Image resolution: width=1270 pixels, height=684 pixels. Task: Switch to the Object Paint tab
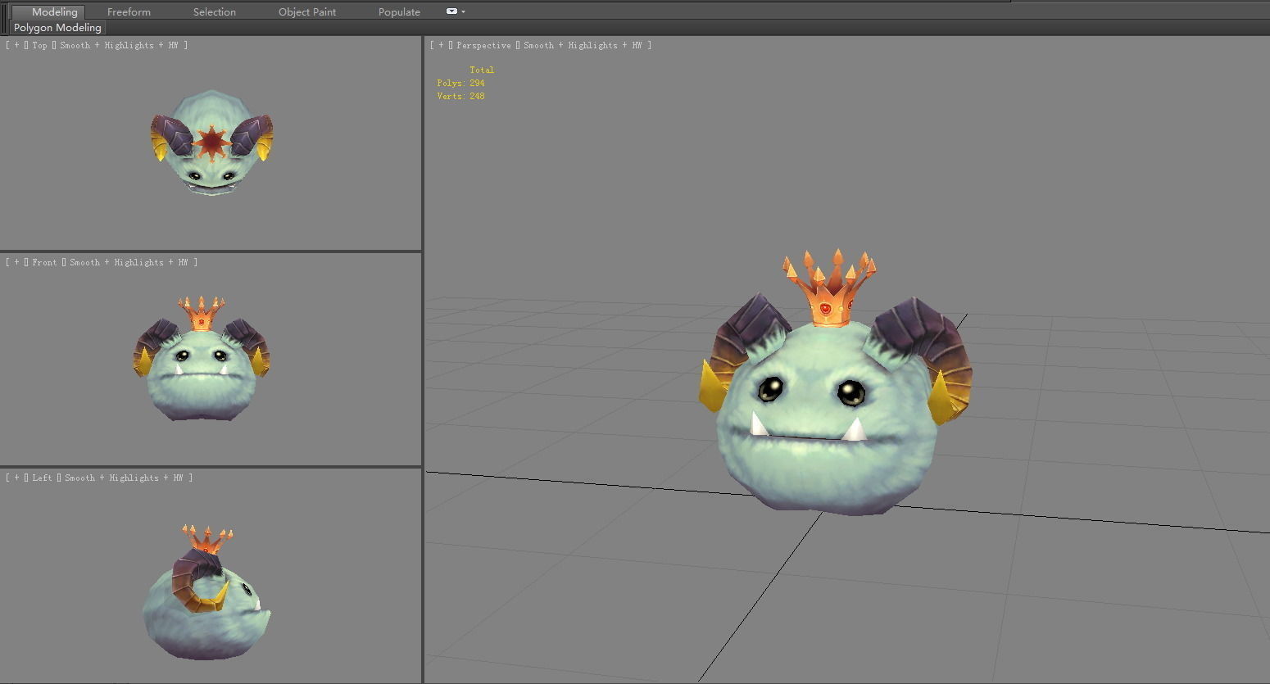click(x=307, y=11)
